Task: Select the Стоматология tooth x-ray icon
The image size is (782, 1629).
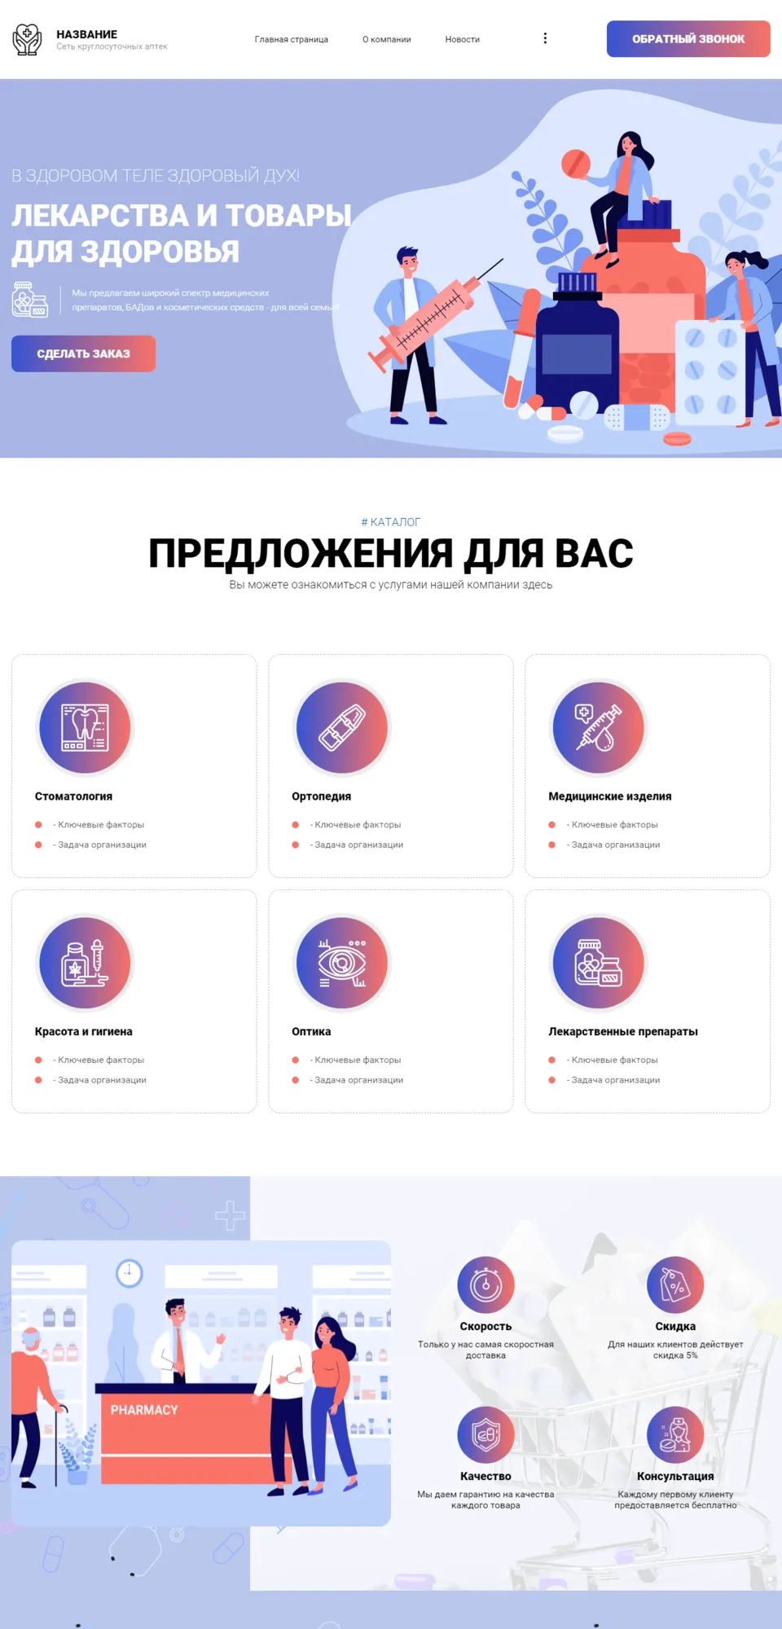Action: [85, 727]
